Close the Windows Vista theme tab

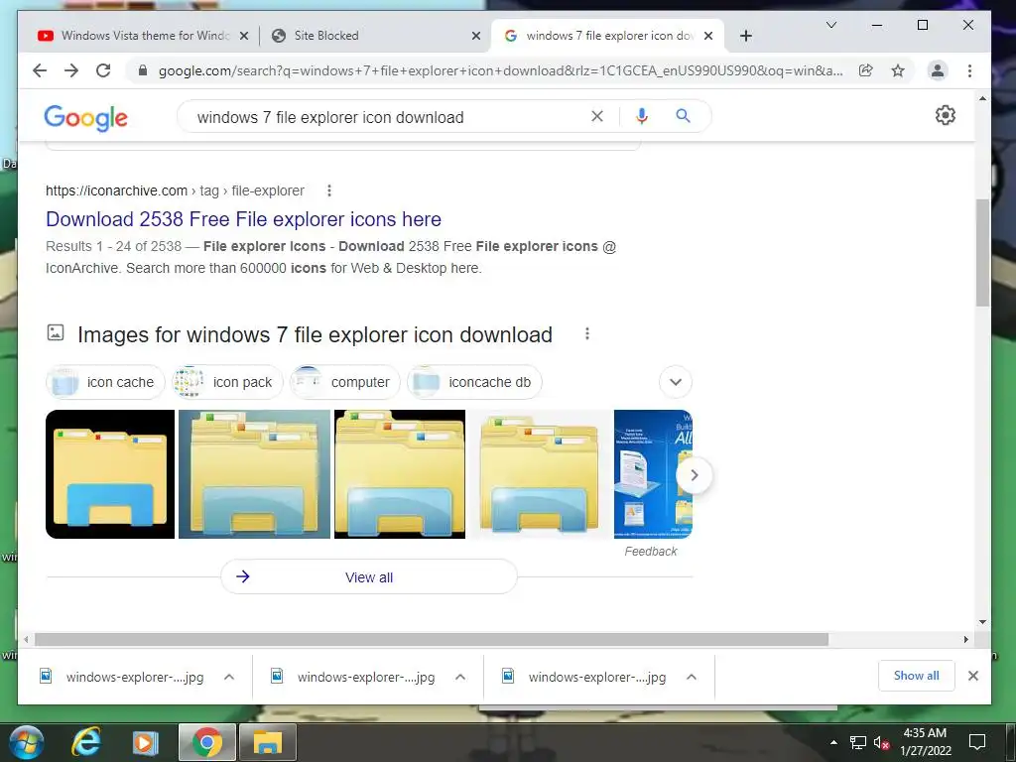point(244,36)
